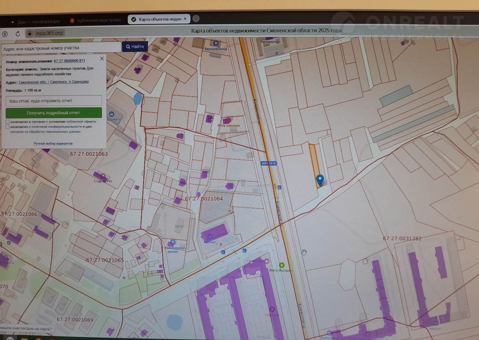The image size is (479, 340).
Task: Click the Вита Экспресс pharmacy marker
Action: tap(281, 265)
